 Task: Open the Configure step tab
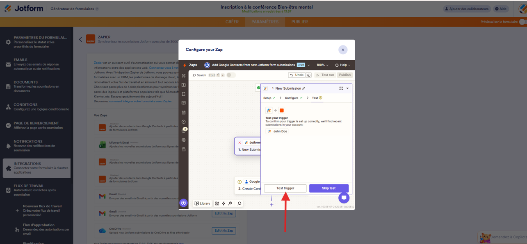[294, 98]
